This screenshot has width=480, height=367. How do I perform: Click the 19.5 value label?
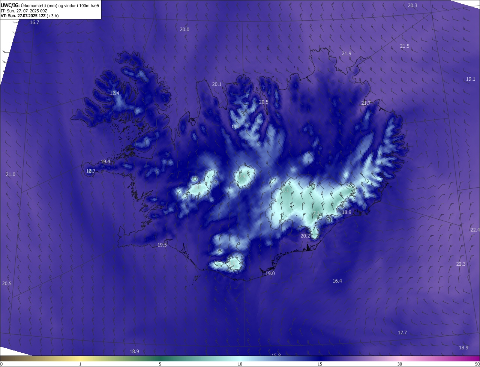tap(162, 245)
